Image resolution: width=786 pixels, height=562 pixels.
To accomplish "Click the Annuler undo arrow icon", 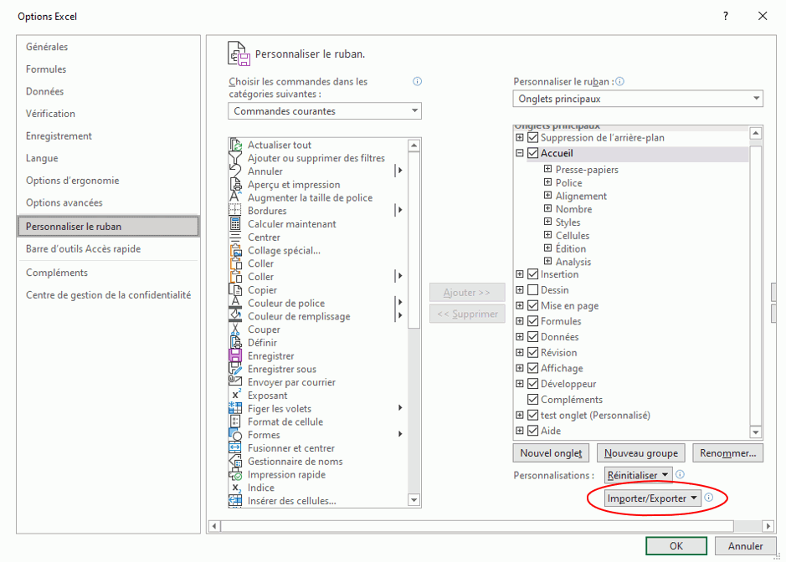I will click(x=235, y=171).
